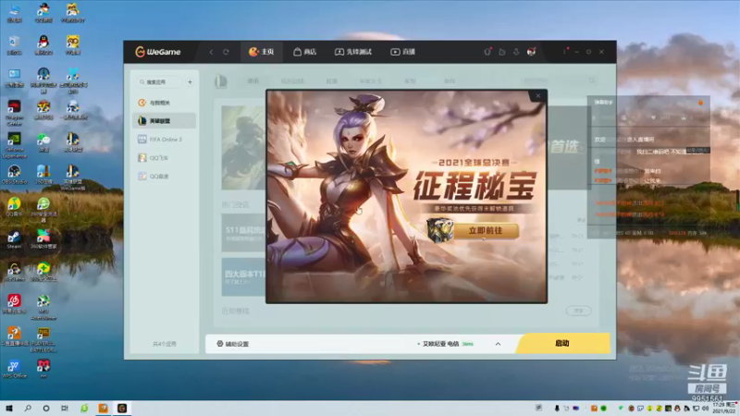The width and height of the screenshot is (740, 416).
Task: Click the orange icon in stream overlay header
Action: 701,103
